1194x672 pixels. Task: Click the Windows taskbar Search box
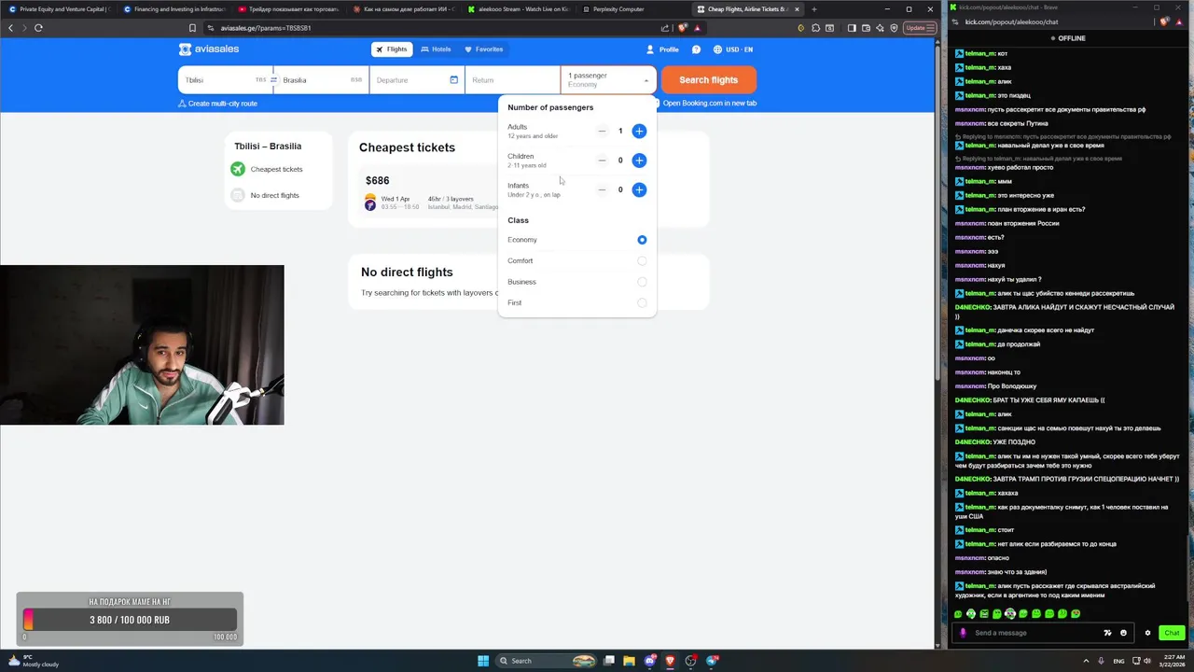pos(547,661)
